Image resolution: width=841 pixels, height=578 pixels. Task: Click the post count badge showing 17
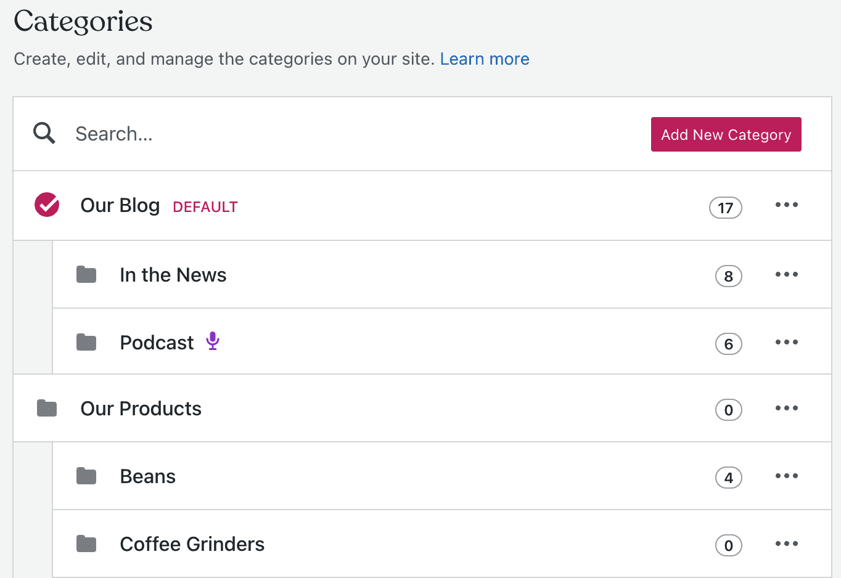coord(725,208)
